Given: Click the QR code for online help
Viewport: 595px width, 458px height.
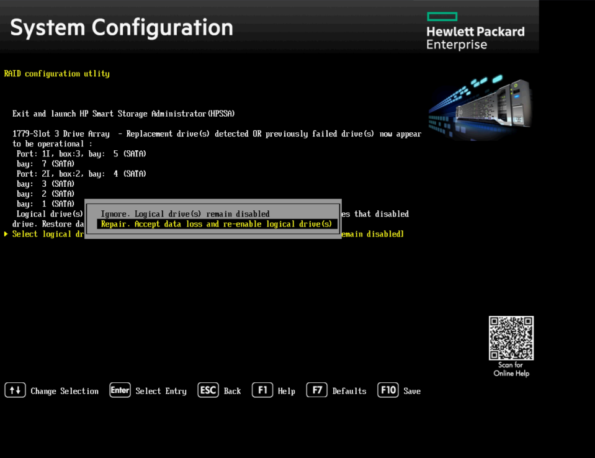Looking at the screenshot, I should 511,338.
